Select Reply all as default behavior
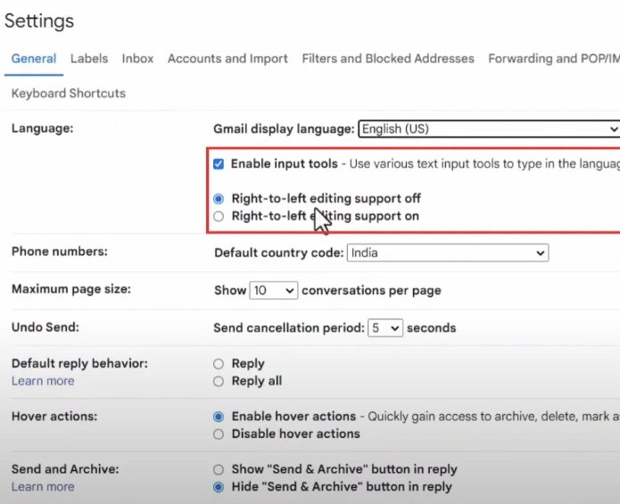This screenshot has height=504, width=620. 219,381
